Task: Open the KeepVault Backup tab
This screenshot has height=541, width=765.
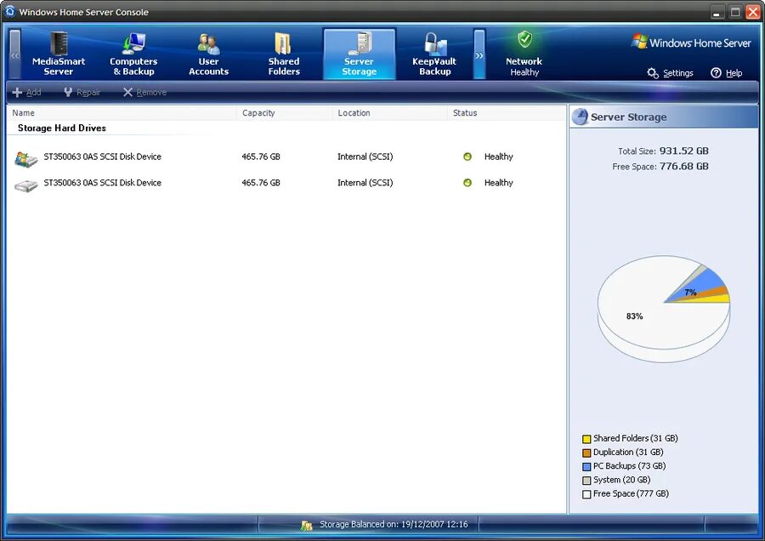Action: [434, 54]
